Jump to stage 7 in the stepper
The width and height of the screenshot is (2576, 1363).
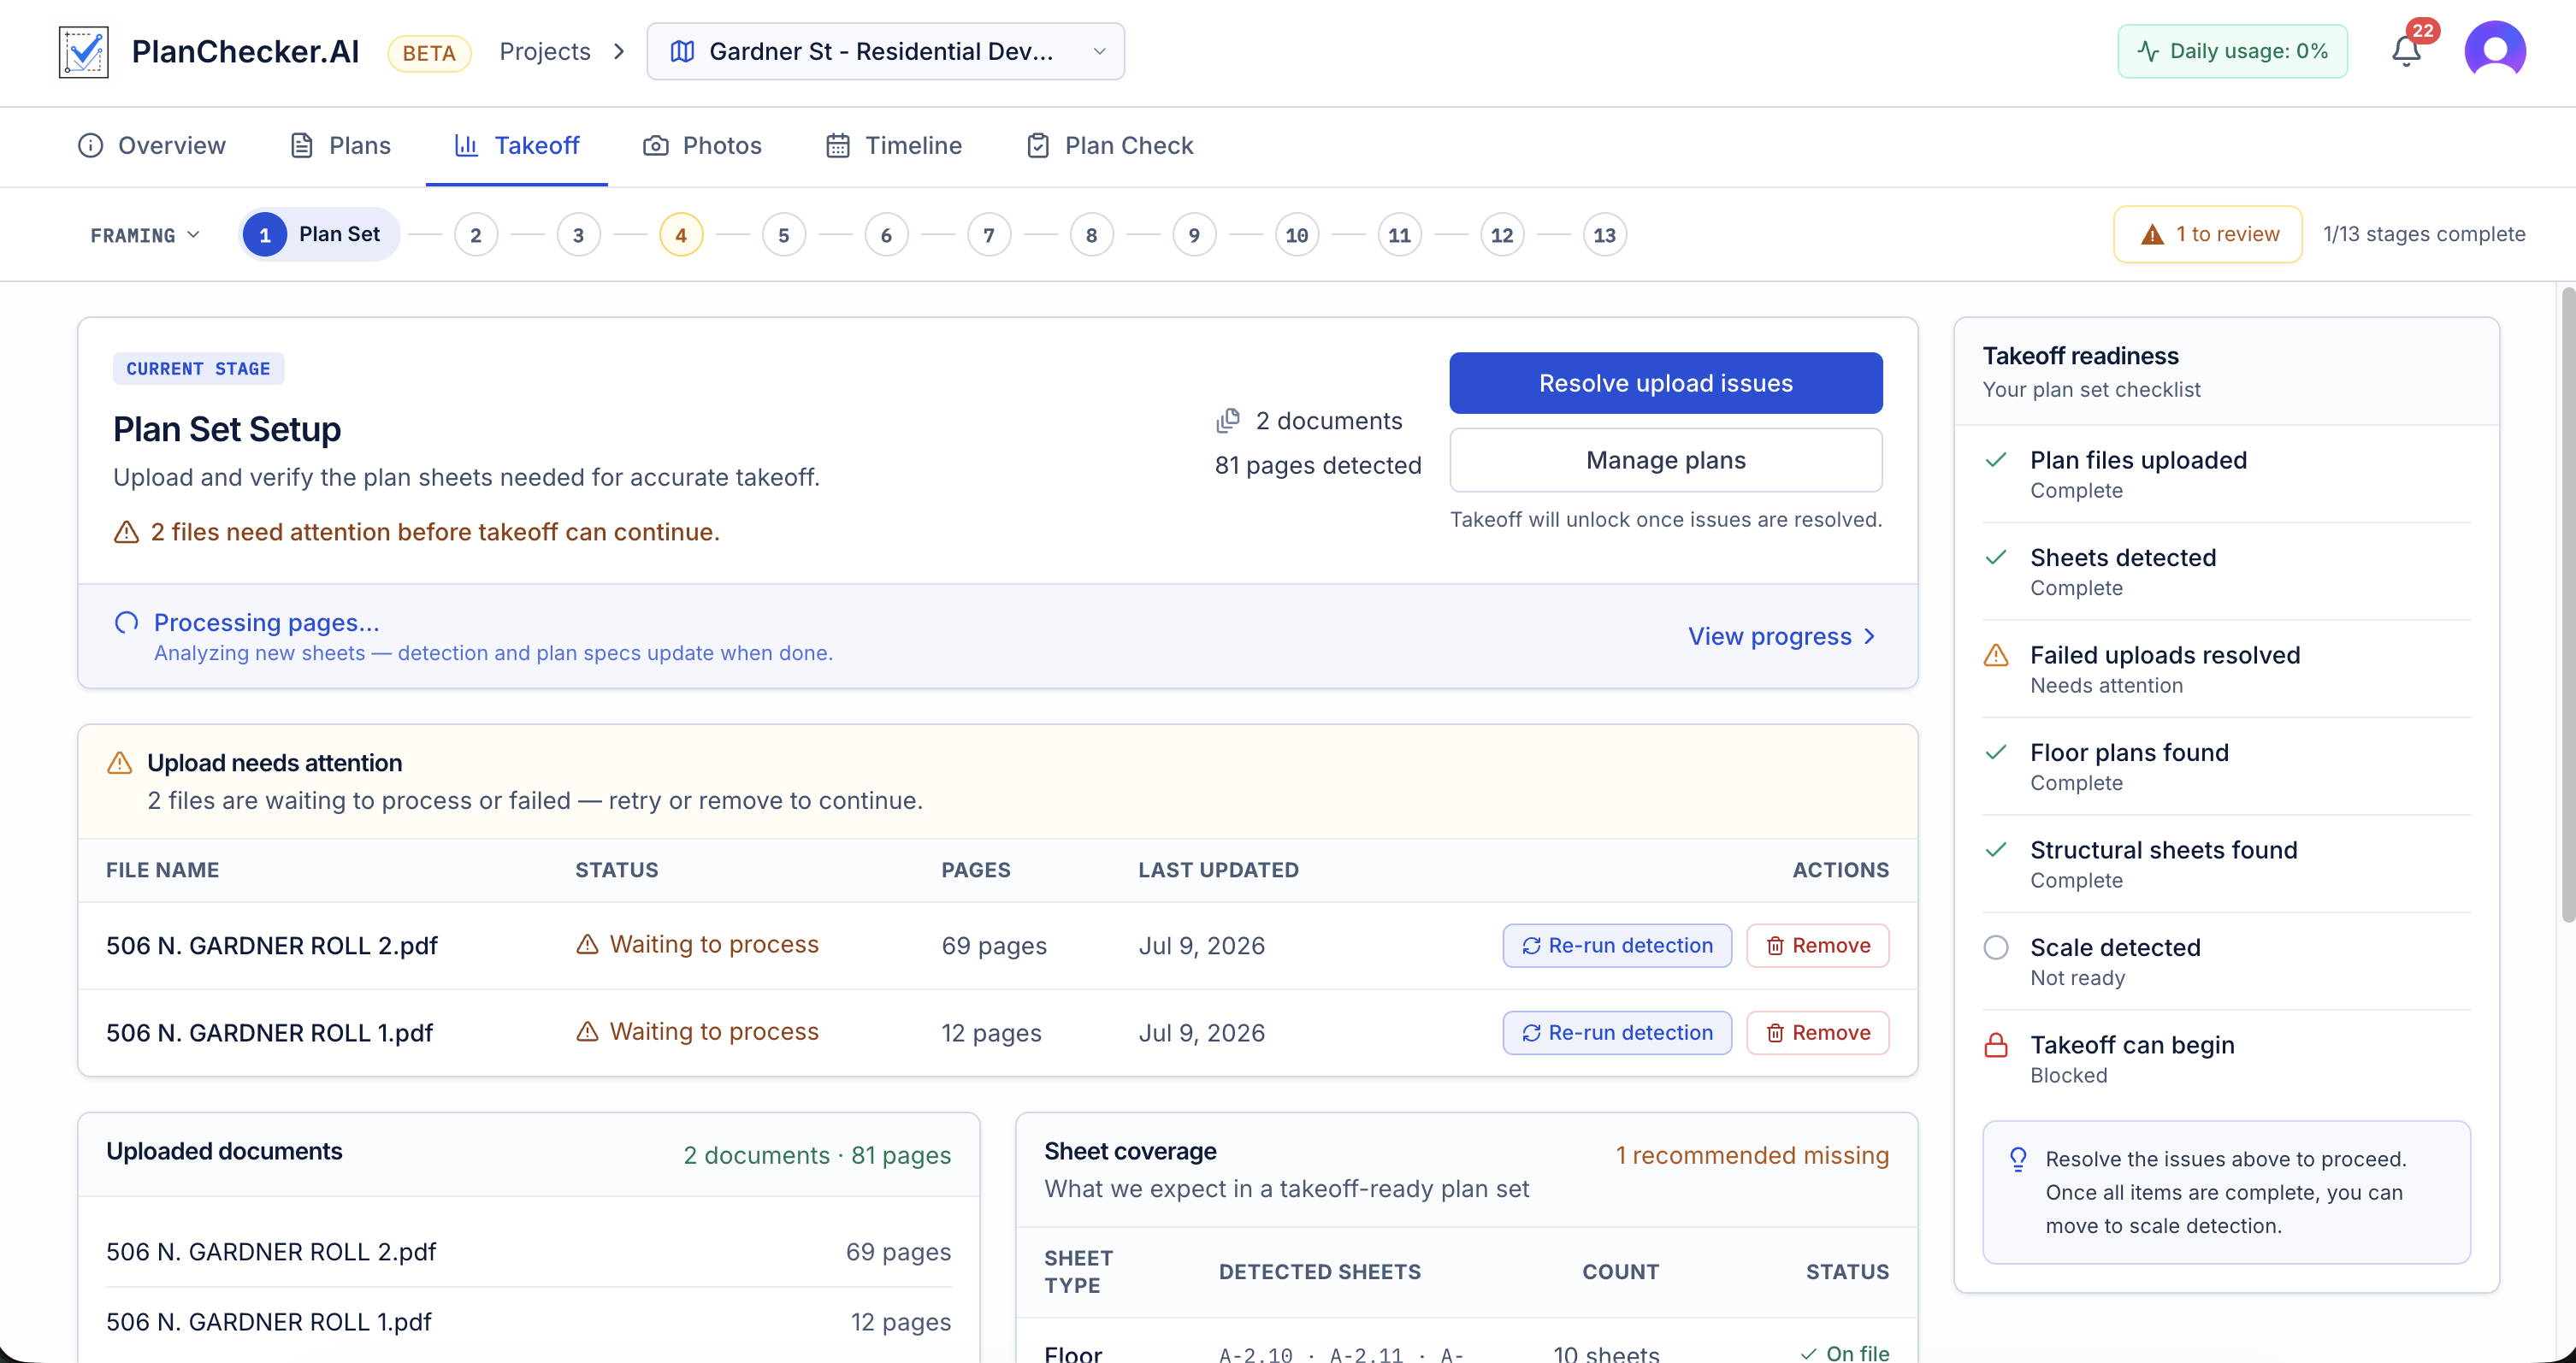coord(989,235)
